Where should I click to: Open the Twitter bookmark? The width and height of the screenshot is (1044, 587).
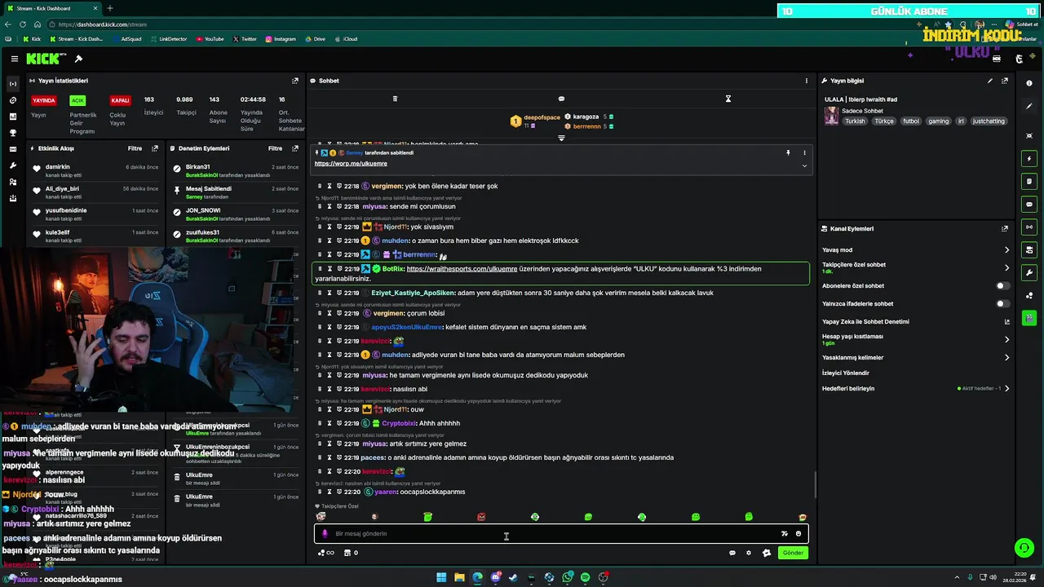tap(245, 39)
